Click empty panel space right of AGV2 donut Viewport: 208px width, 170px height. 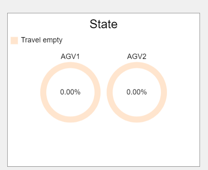183,92
